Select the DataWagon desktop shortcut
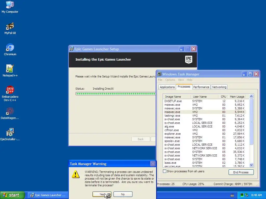The height and width of the screenshot is (199, 266). click(10, 113)
